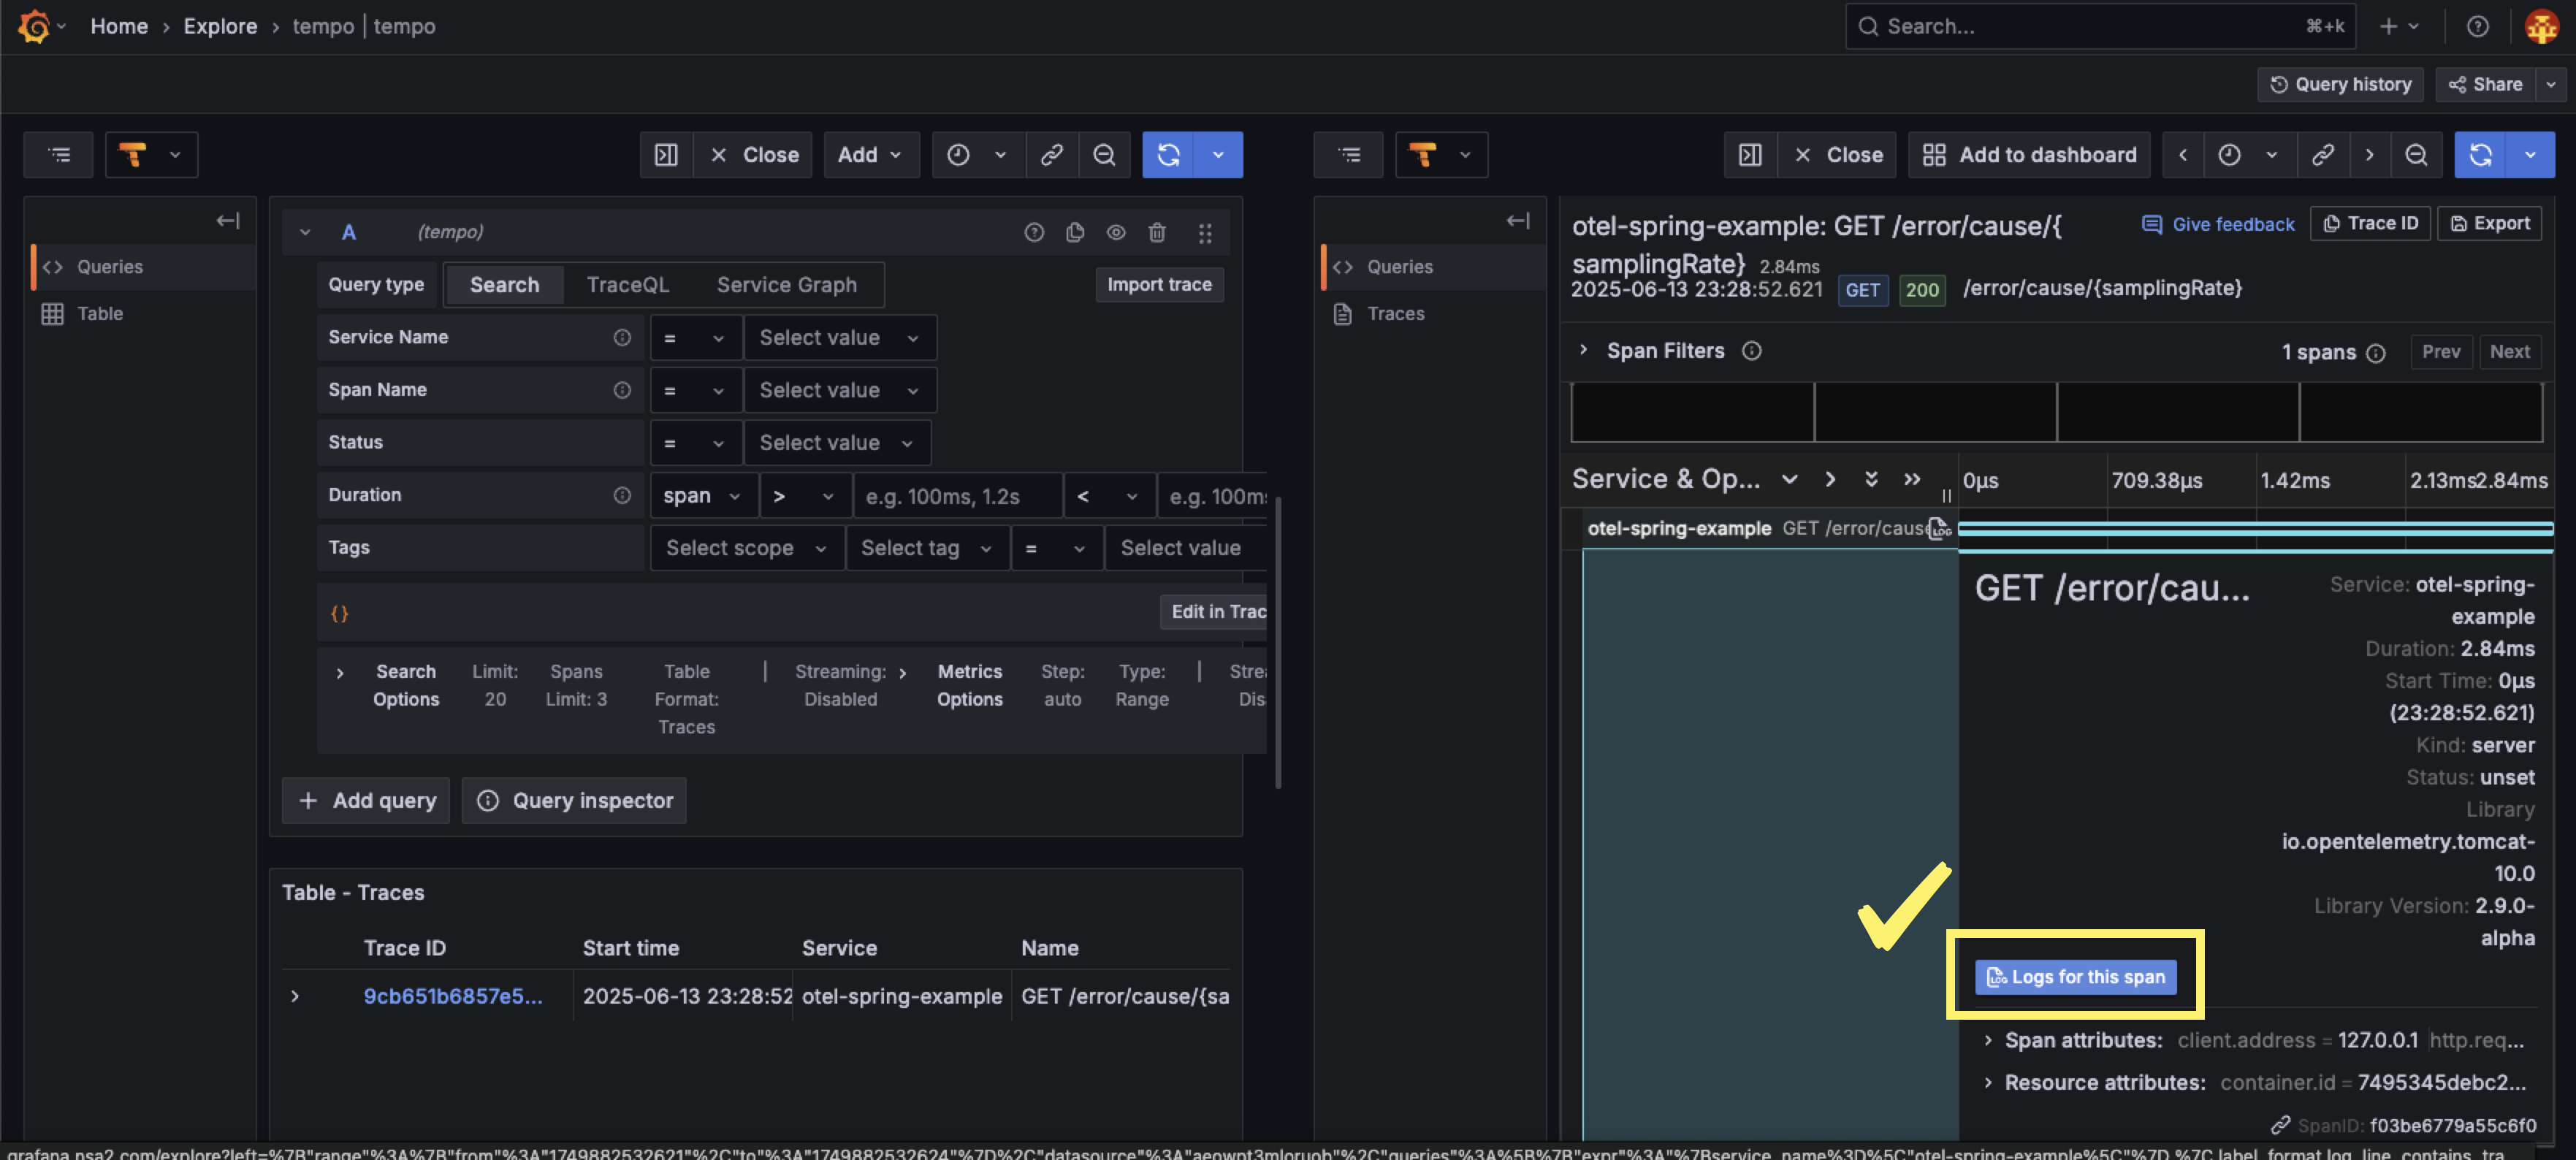Screen dimensions: 2576x1160
Task: Run the query in the right pane
Action: (x=2480, y=154)
